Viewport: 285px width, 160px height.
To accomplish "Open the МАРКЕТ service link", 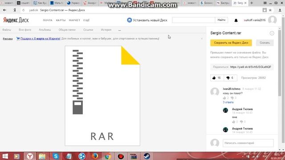I will pyautogui.click(x=74, y=20).
